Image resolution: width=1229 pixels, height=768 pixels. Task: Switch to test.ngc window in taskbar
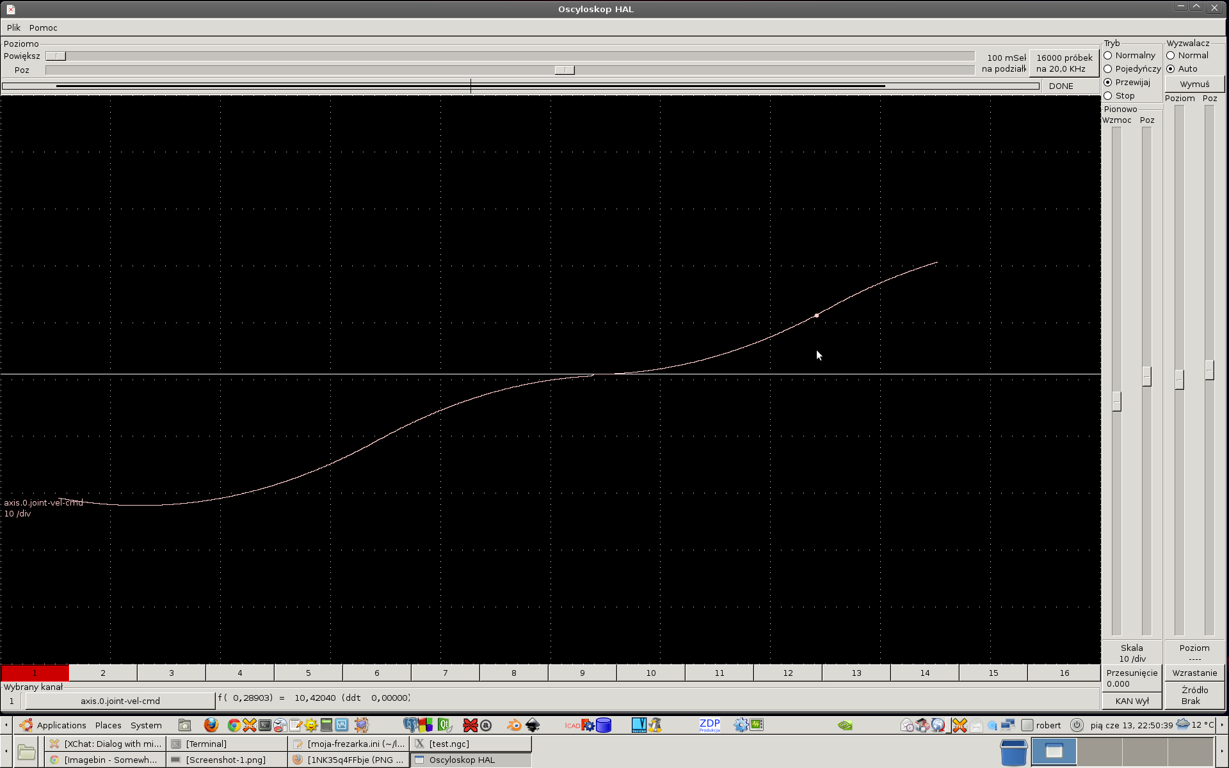click(470, 744)
